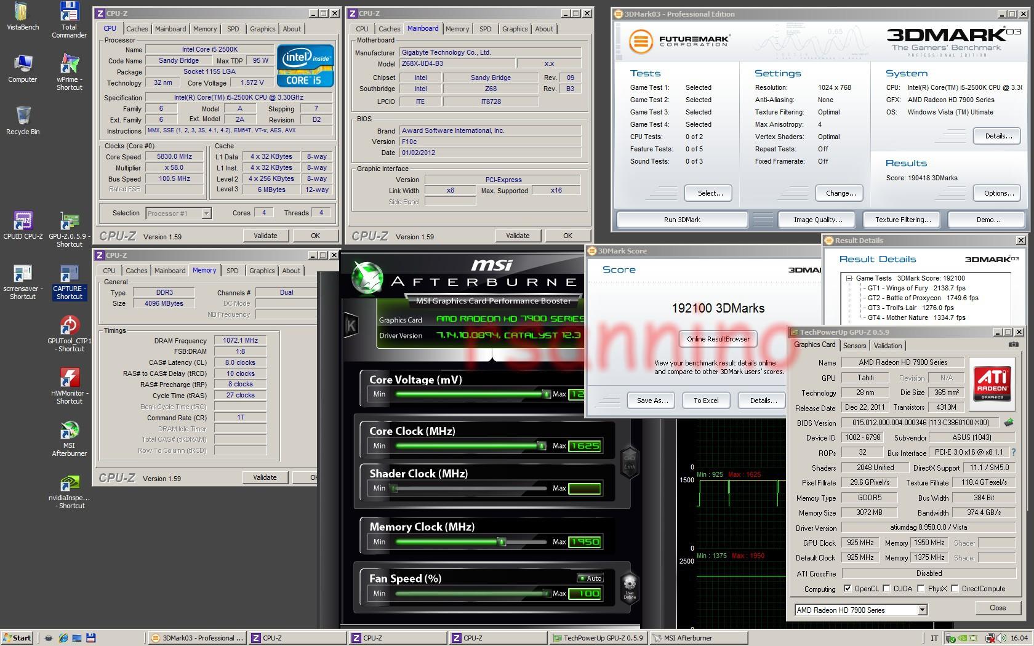Click the GPU-Z BIOS save chip icon
The image size is (1034, 646).
point(1009,423)
